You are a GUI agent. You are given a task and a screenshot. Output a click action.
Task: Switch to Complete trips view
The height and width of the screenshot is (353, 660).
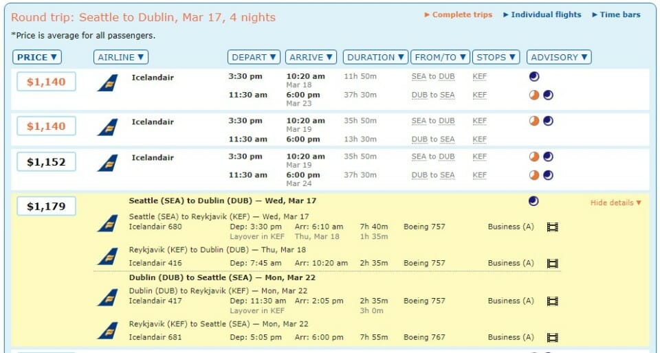tap(459, 14)
